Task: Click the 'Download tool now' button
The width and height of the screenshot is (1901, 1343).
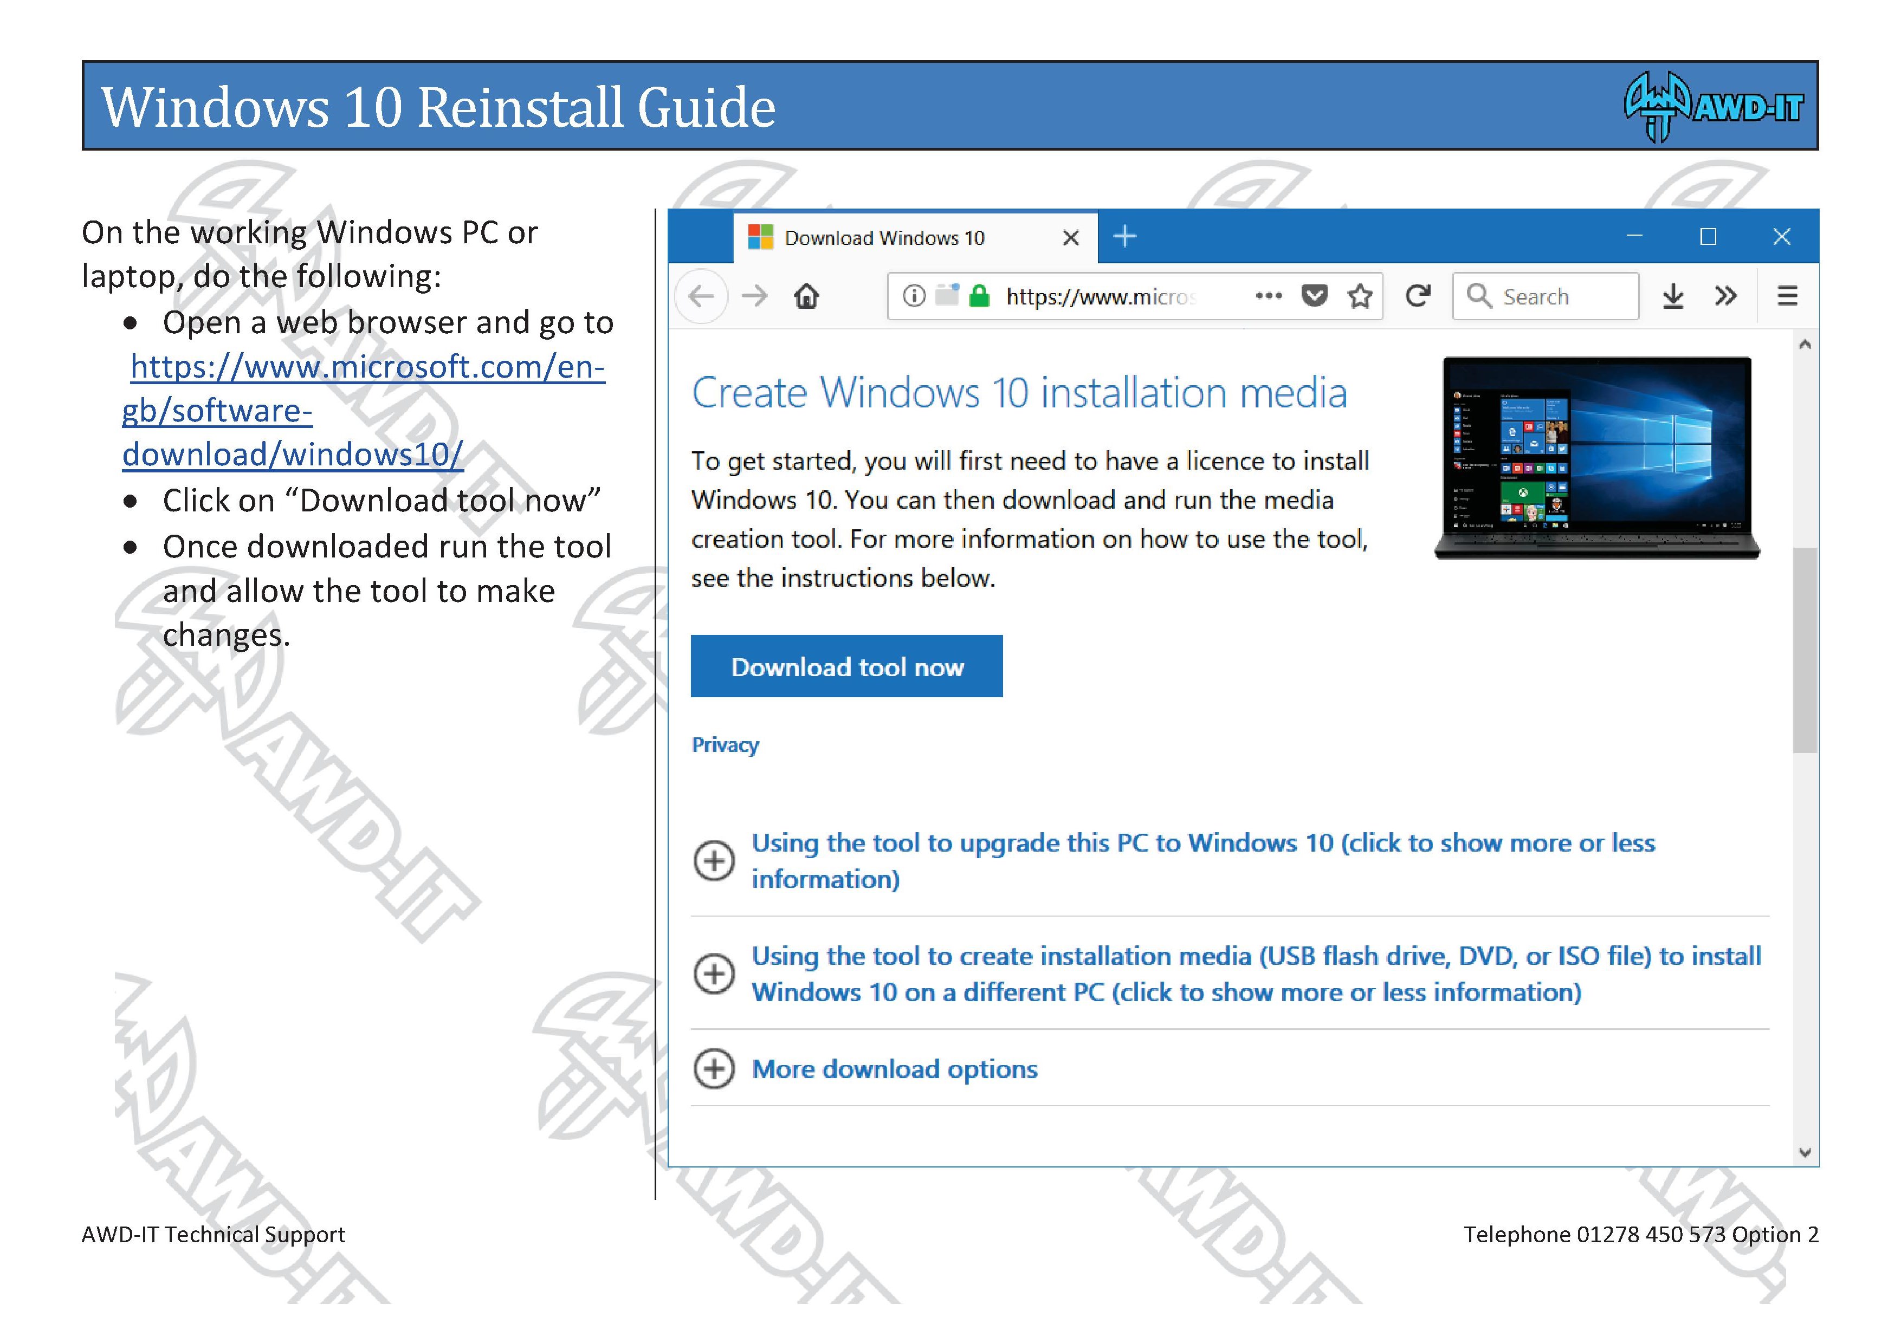Action: tap(846, 666)
